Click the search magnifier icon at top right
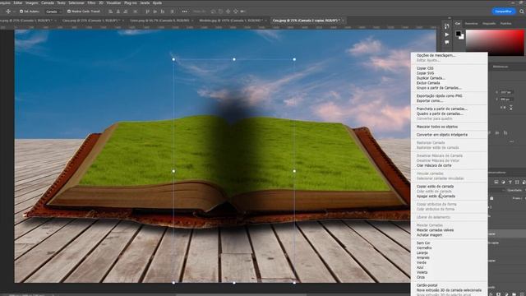526x296 pixels. [522, 12]
